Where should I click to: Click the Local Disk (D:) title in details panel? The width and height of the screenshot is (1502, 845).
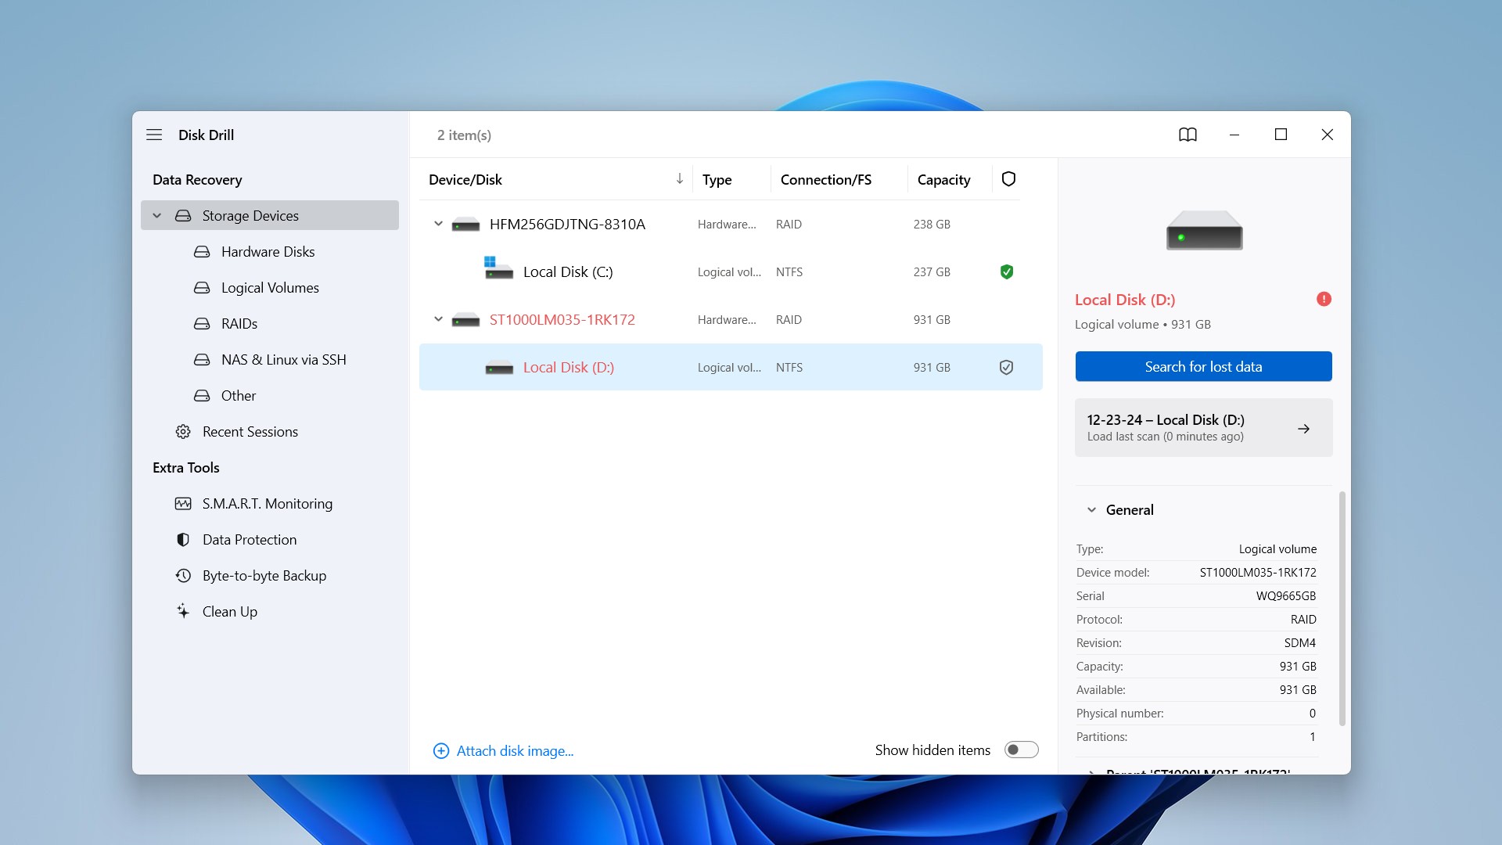(x=1124, y=300)
